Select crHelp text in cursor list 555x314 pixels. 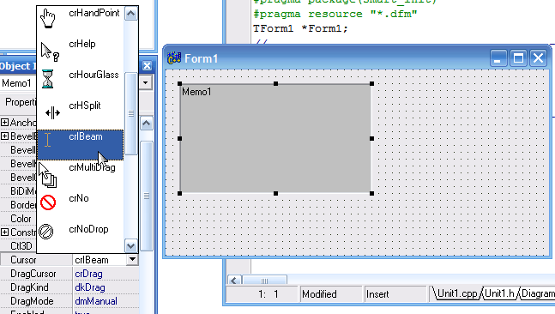coord(82,44)
